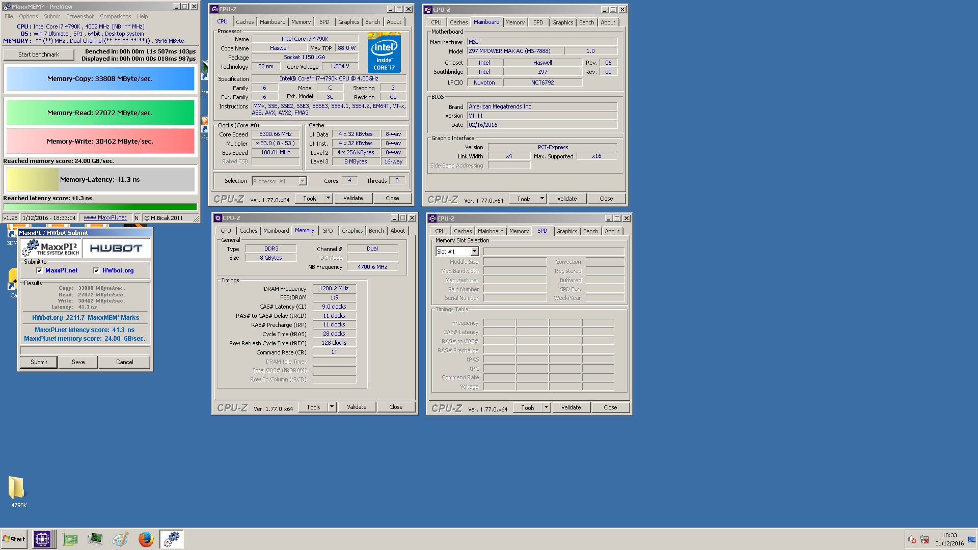
Task: Click Submit in HWbot Submit dialog
Action: point(39,362)
